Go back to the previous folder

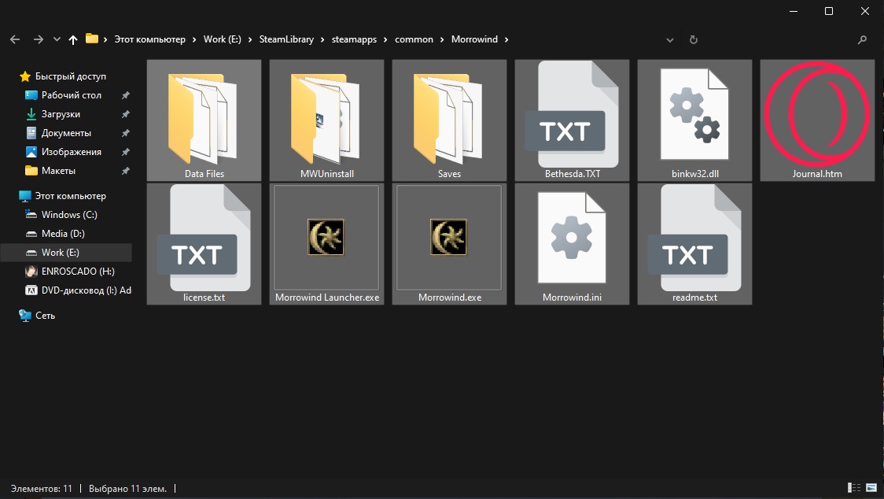pos(15,39)
